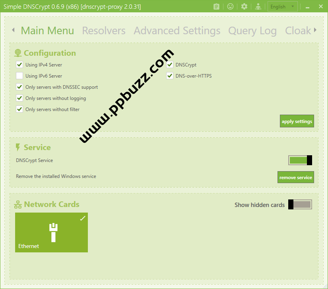
Task: Click the clipboard icon in title bar
Action: pos(216,6)
